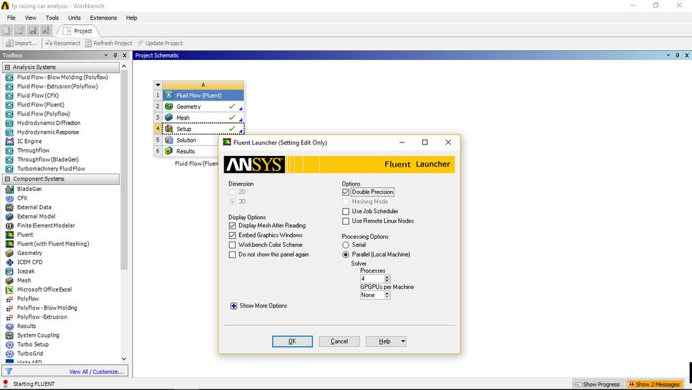This screenshot has height=390, width=692.
Task: Click the Geometry component icon in Toolbox
Action: click(9, 253)
